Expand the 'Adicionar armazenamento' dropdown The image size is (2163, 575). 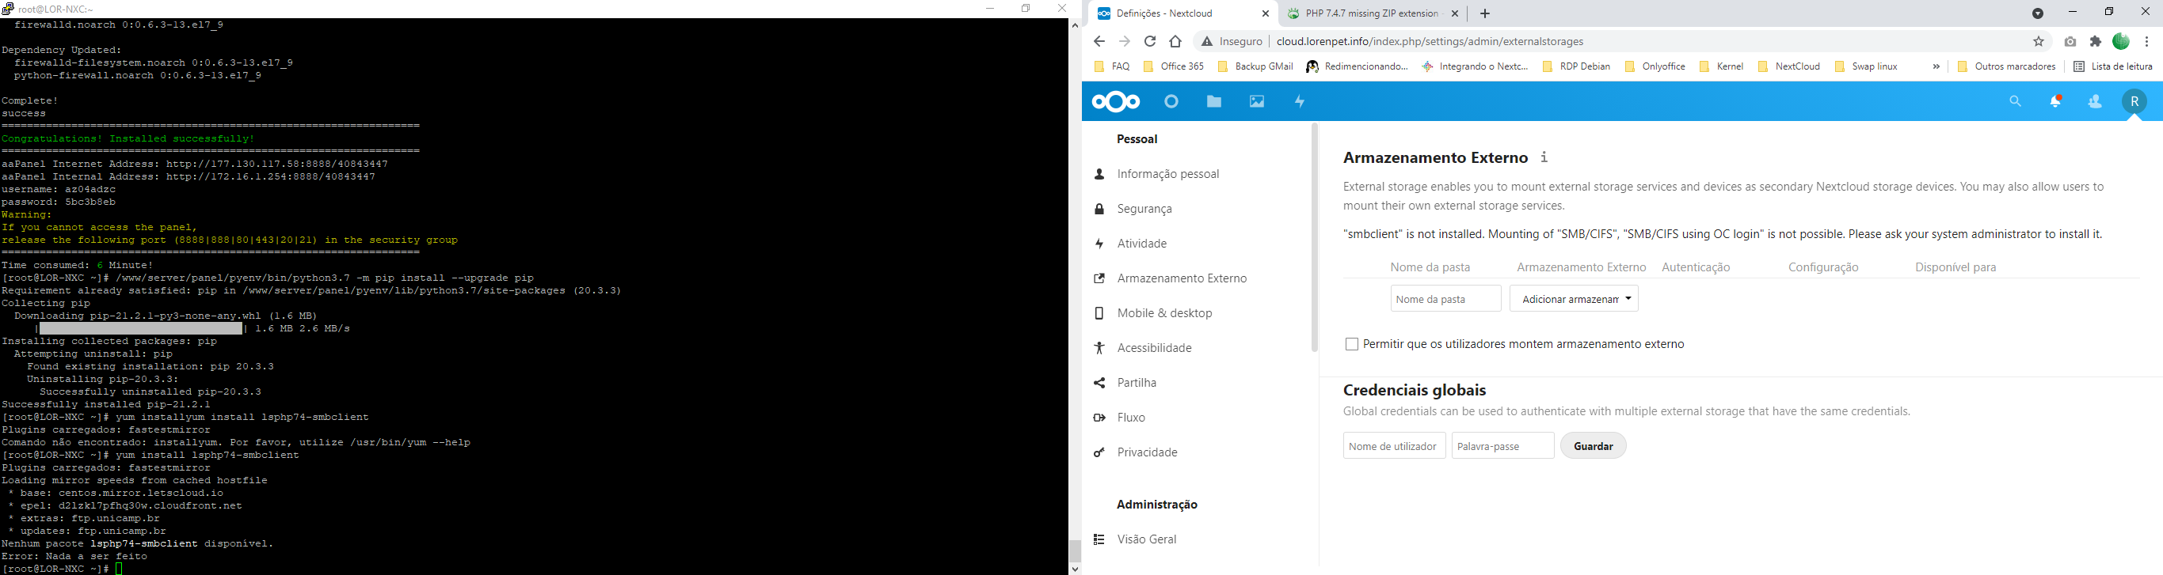point(1574,299)
